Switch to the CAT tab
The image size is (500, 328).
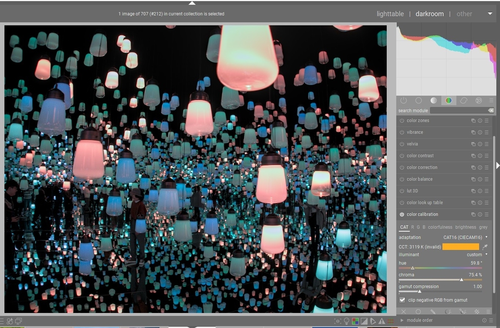coord(404,227)
